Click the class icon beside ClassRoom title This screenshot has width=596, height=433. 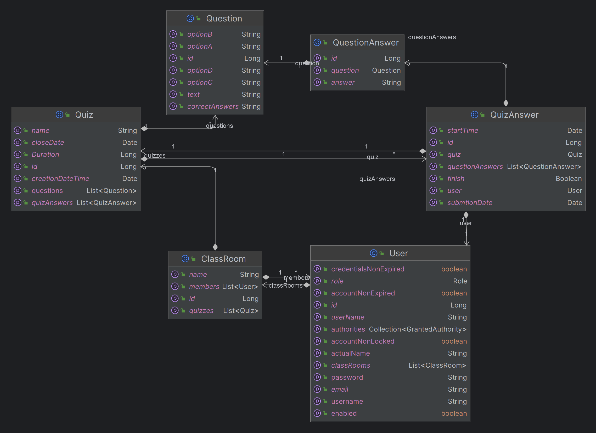click(x=185, y=259)
